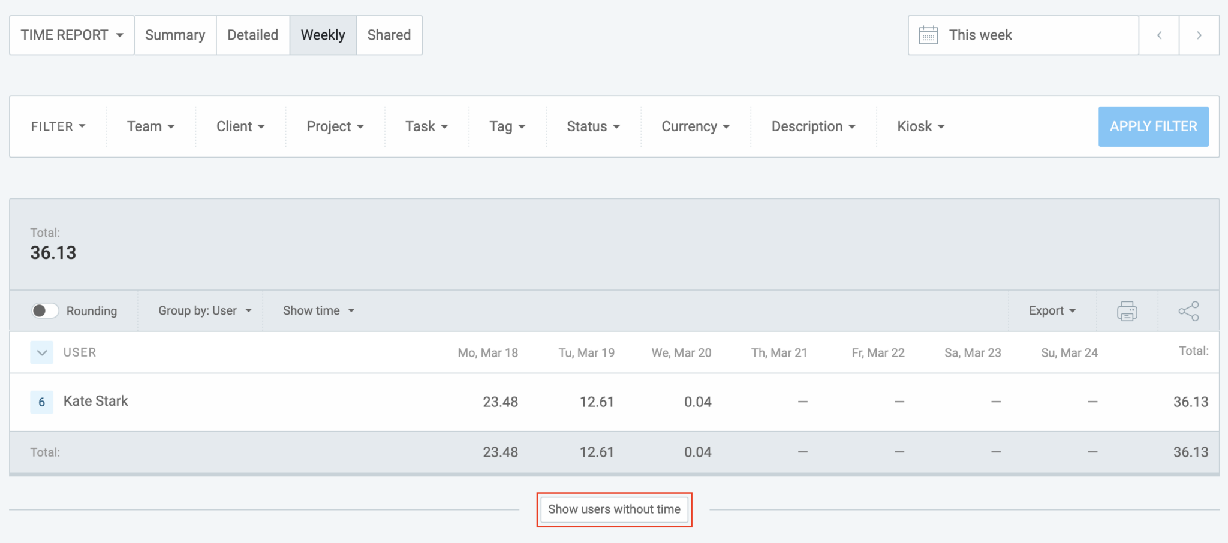Open the Export dropdown menu
The width and height of the screenshot is (1228, 543).
(x=1052, y=311)
